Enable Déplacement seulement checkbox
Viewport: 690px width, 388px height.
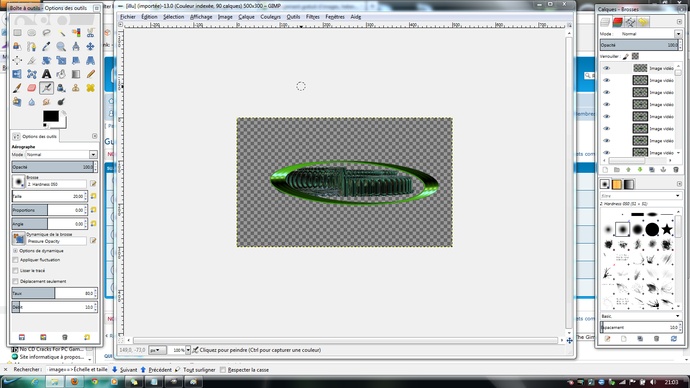coord(16,282)
